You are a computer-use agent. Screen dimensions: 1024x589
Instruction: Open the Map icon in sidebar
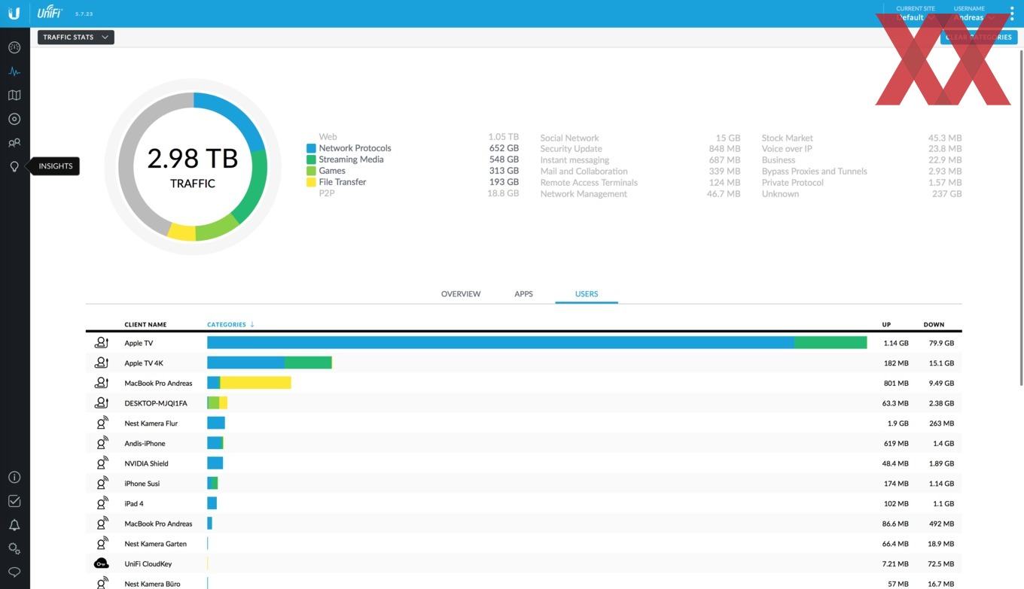coord(14,96)
